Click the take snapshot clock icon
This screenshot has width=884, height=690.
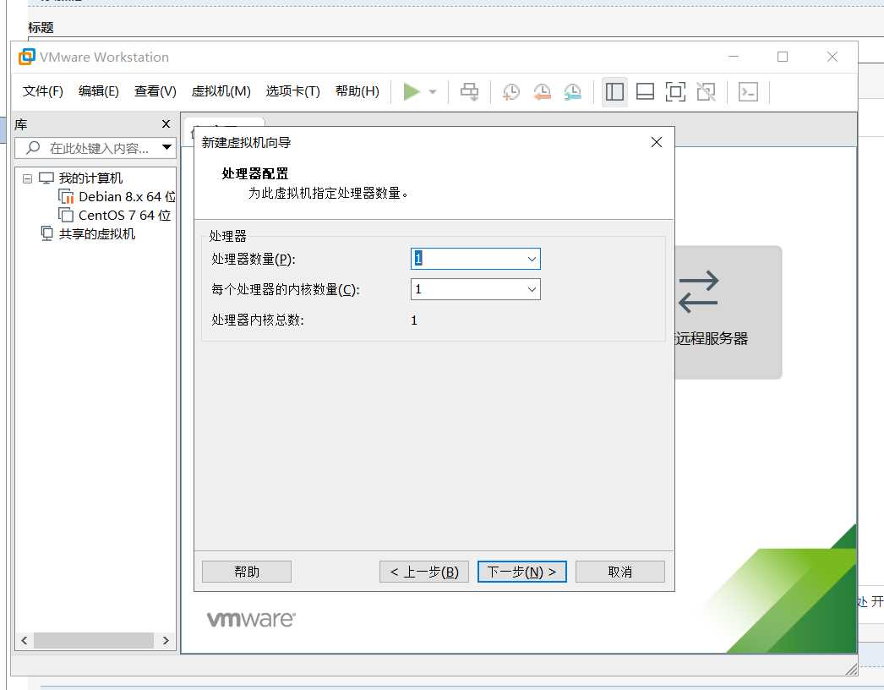pos(510,91)
